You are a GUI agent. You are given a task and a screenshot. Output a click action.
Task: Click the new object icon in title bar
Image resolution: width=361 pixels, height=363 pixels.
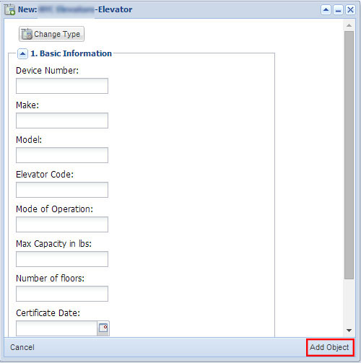tap(10, 9)
